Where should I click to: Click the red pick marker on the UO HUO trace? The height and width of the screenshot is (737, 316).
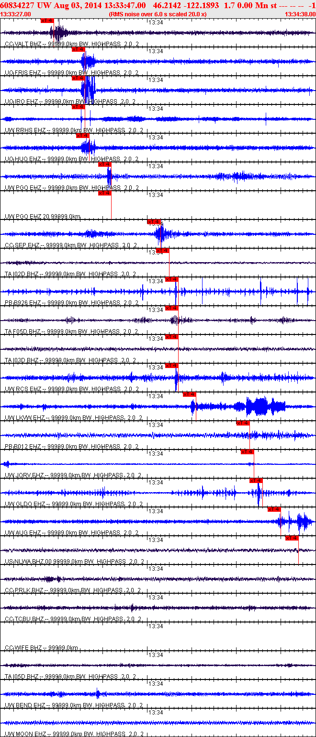pyautogui.click(x=82, y=136)
